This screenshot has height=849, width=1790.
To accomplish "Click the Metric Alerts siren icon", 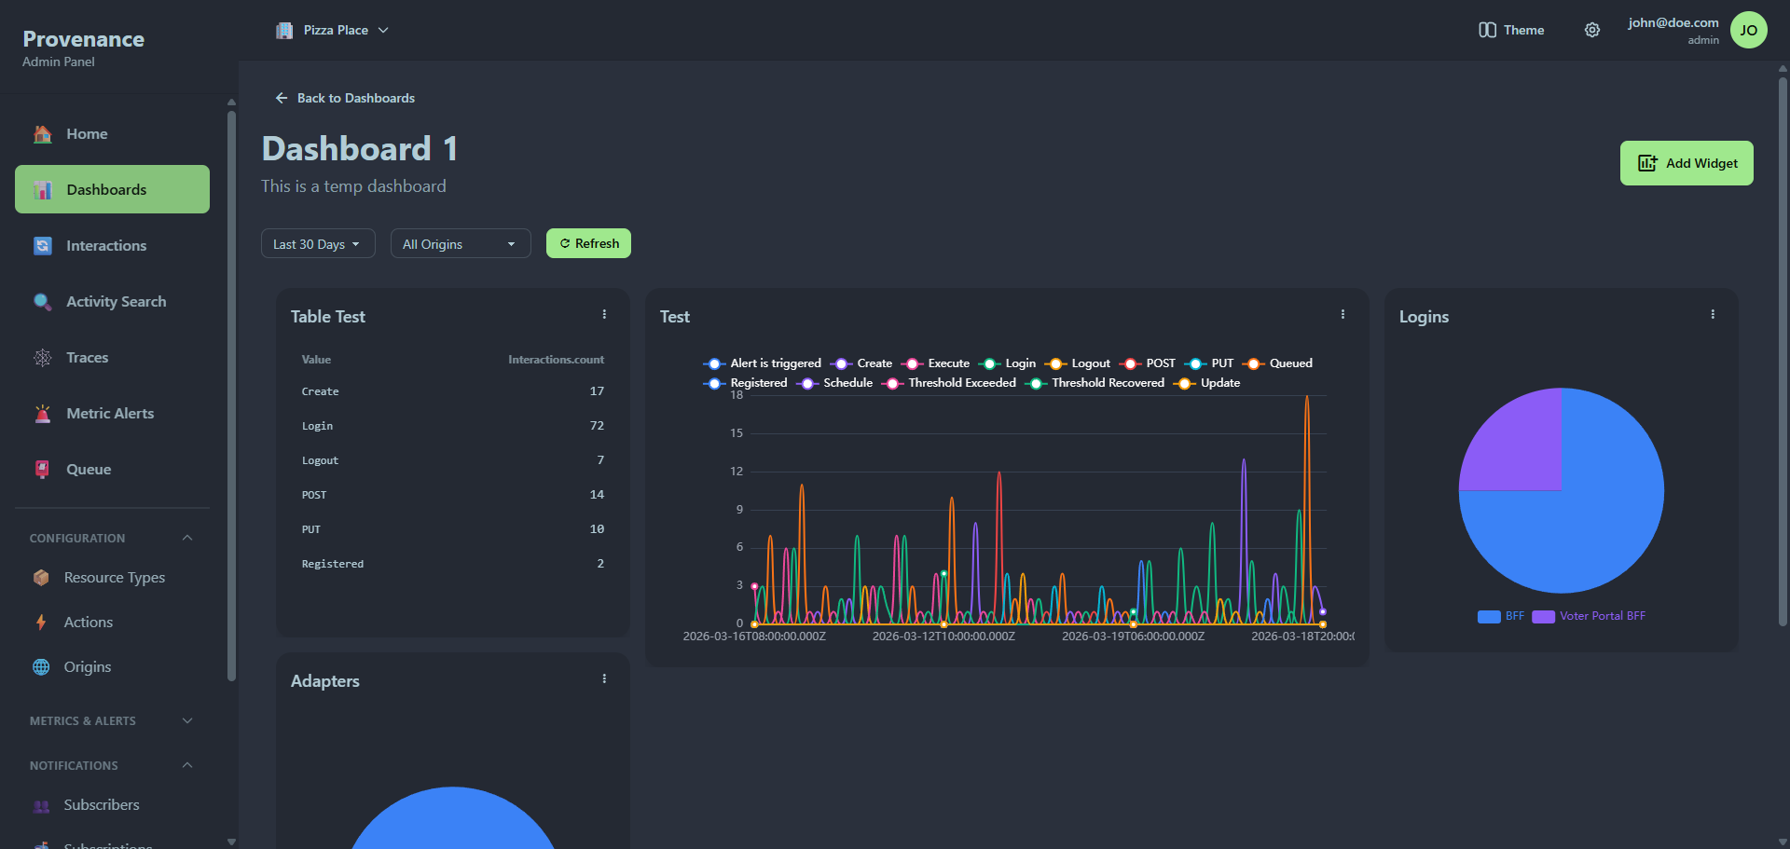I will (x=42, y=413).
